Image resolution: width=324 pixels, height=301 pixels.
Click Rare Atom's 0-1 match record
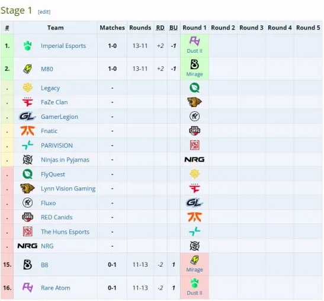point(112,288)
